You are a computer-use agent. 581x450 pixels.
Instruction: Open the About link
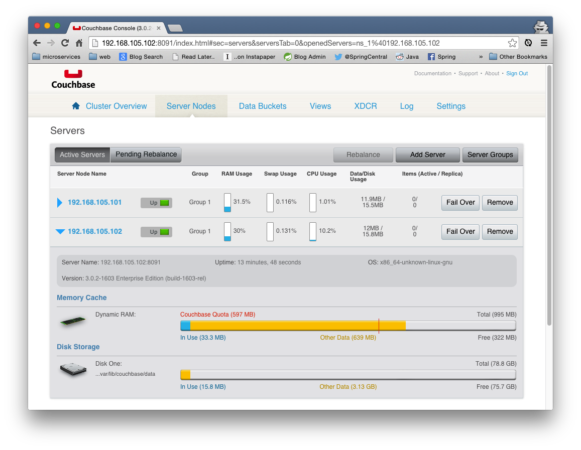(x=492, y=73)
